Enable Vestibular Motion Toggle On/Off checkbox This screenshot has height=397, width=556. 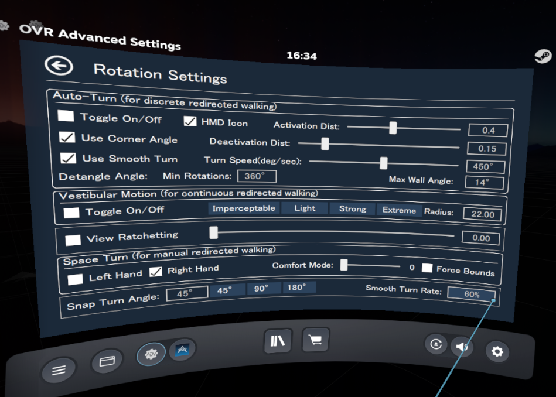click(x=71, y=213)
